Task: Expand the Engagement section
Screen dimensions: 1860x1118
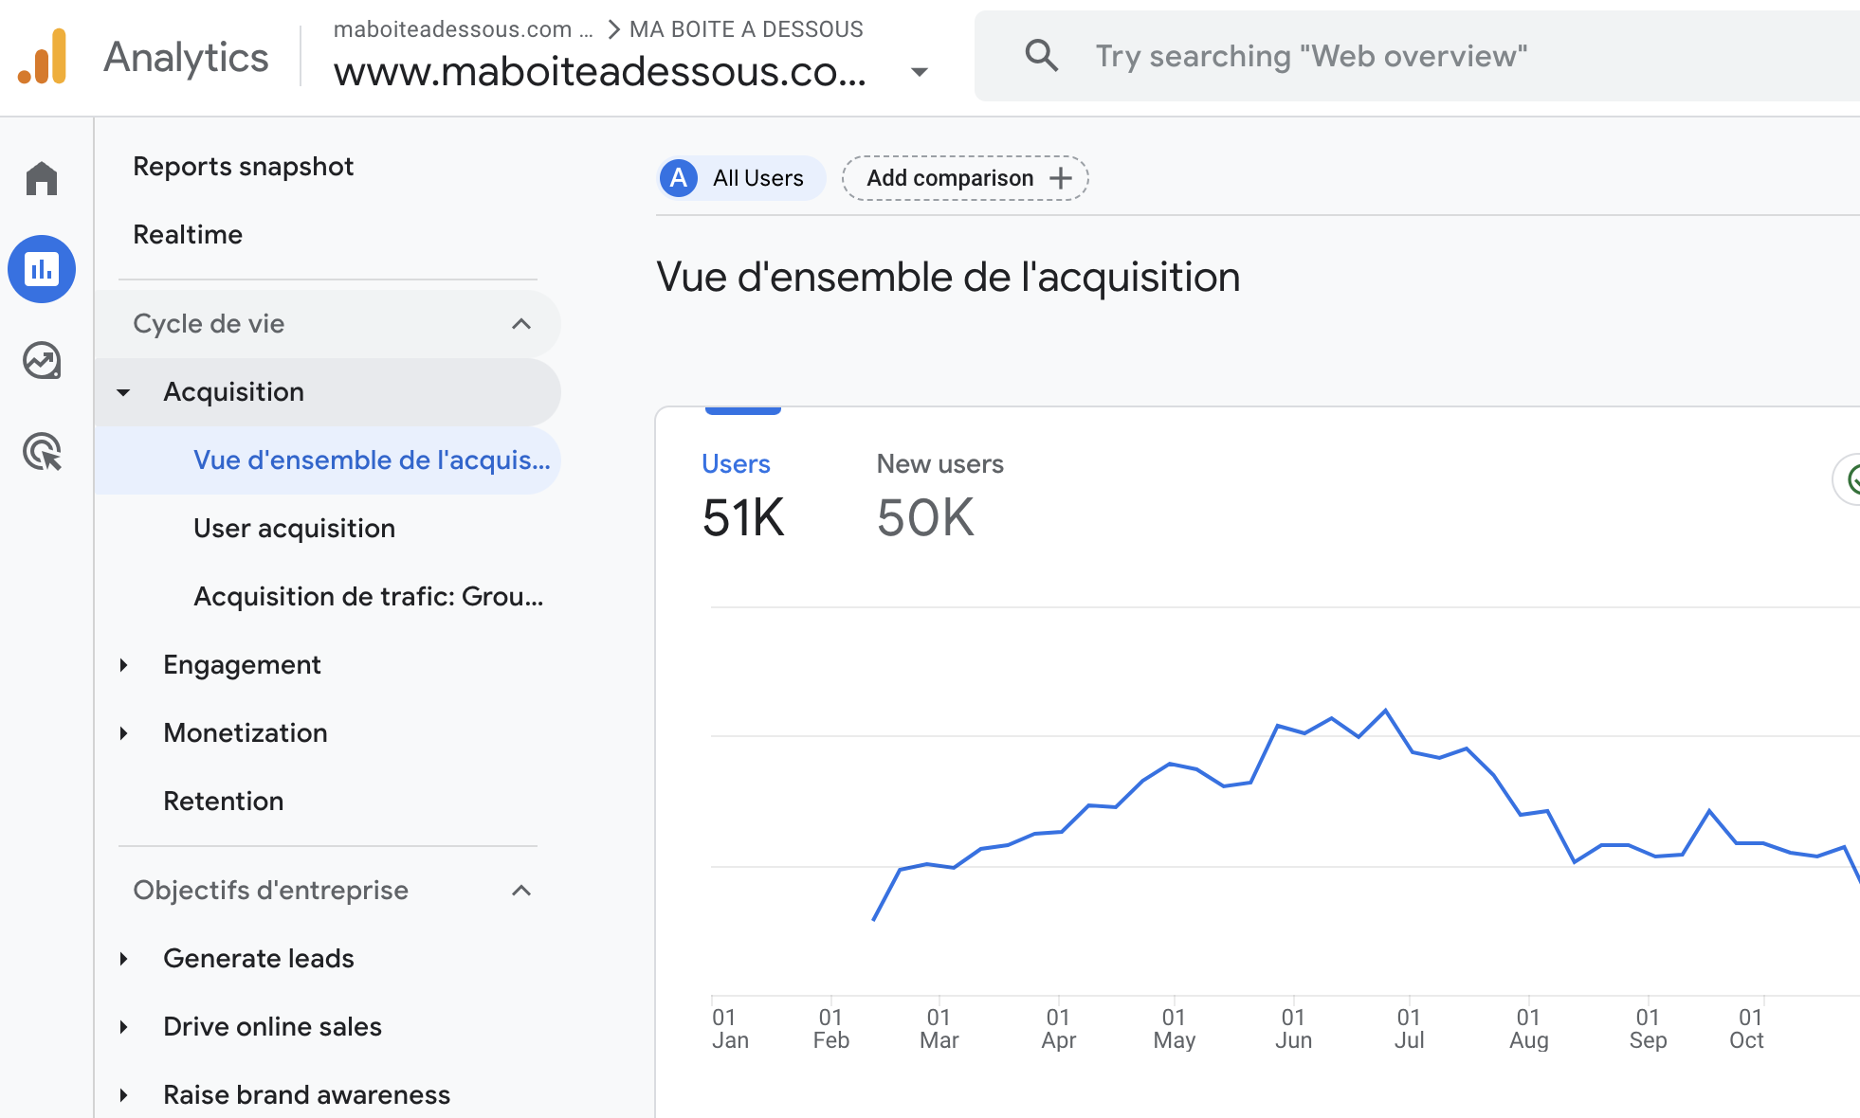Action: point(124,665)
